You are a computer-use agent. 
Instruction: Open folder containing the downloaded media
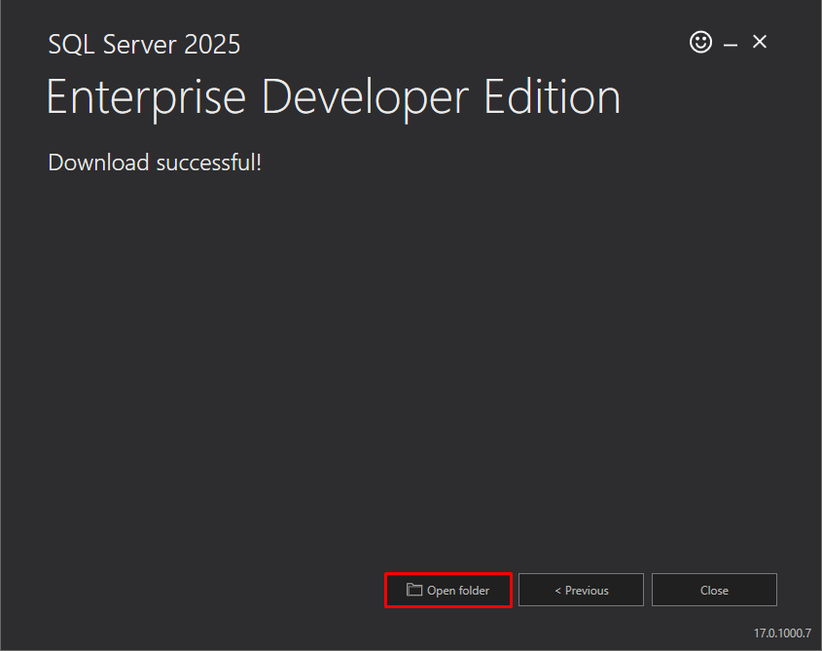pos(448,590)
